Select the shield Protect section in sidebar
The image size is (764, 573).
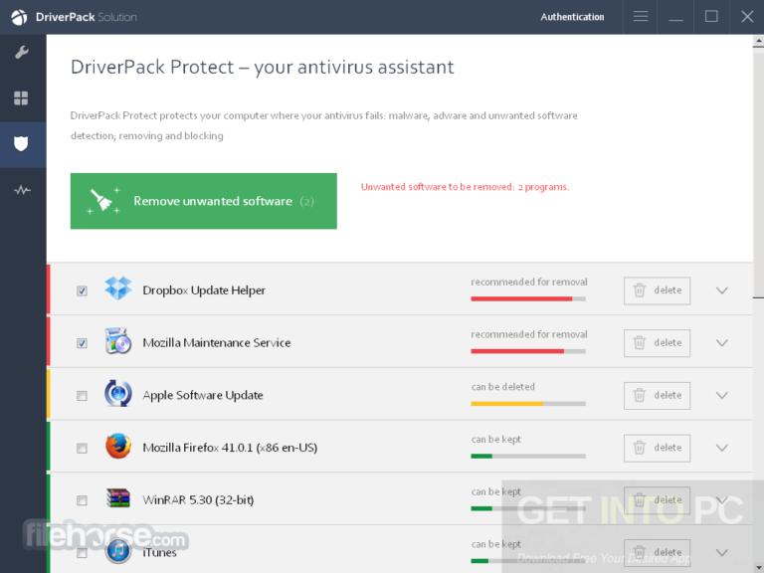tap(21, 143)
